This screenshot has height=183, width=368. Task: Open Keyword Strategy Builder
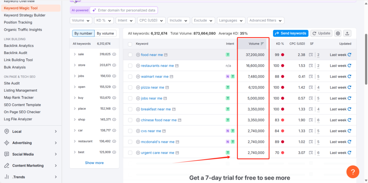(x=25, y=15)
